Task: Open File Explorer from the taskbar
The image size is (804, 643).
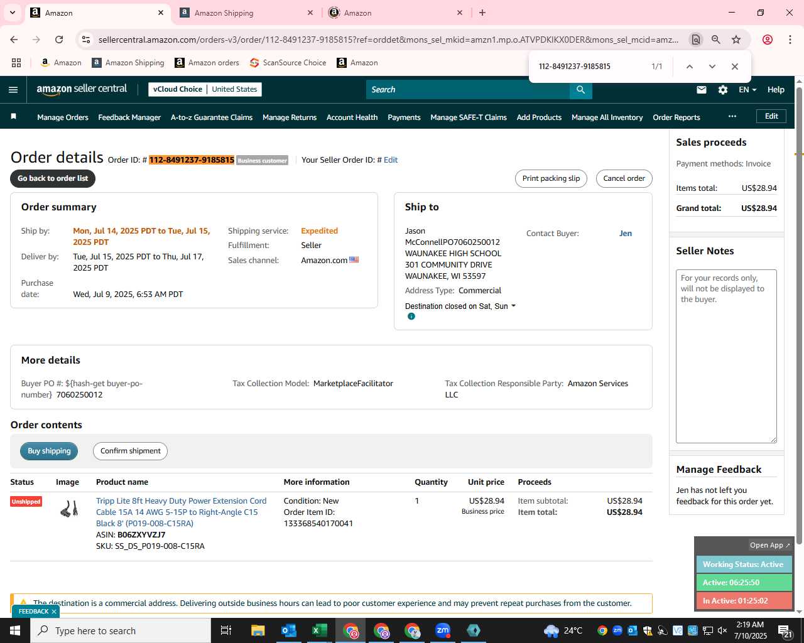Action: point(258,630)
